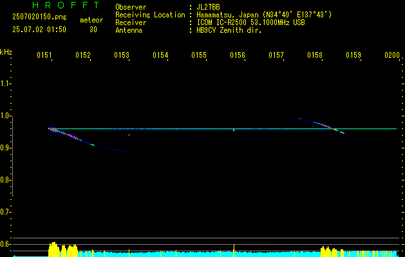Click the 1.1 kHz axis label

coord(5,84)
